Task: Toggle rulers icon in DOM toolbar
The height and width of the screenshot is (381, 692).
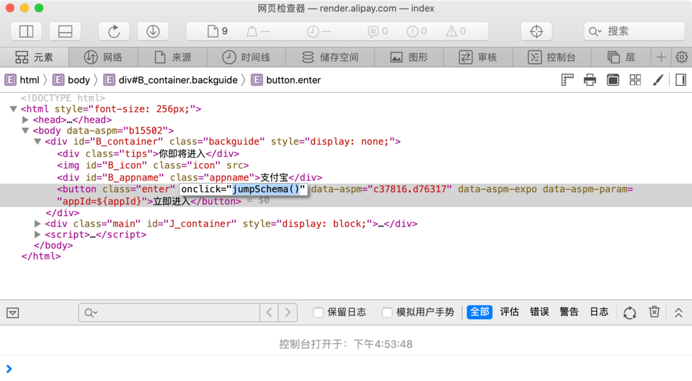Action: [567, 80]
